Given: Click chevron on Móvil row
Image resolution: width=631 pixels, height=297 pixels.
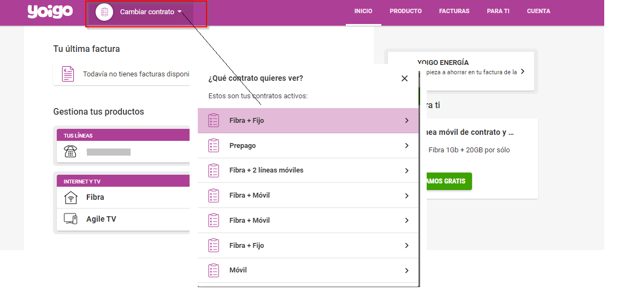Looking at the screenshot, I should point(407,270).
